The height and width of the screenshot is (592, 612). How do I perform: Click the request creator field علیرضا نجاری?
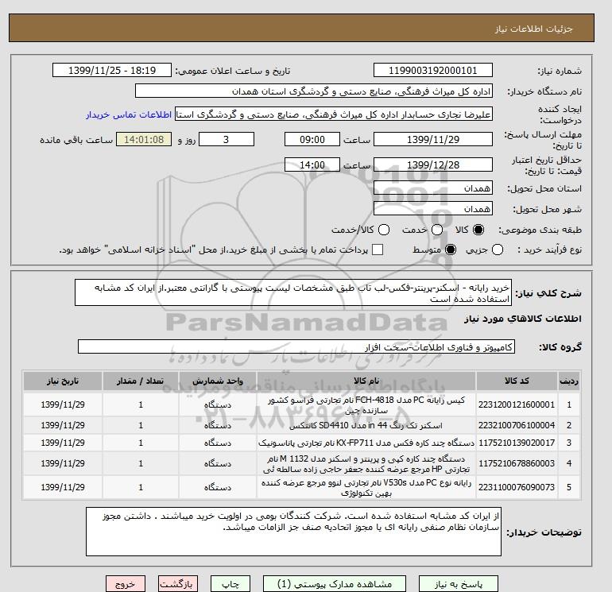click(334, 114)
